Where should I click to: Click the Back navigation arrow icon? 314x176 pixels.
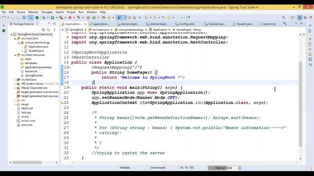tap(169, 18)
